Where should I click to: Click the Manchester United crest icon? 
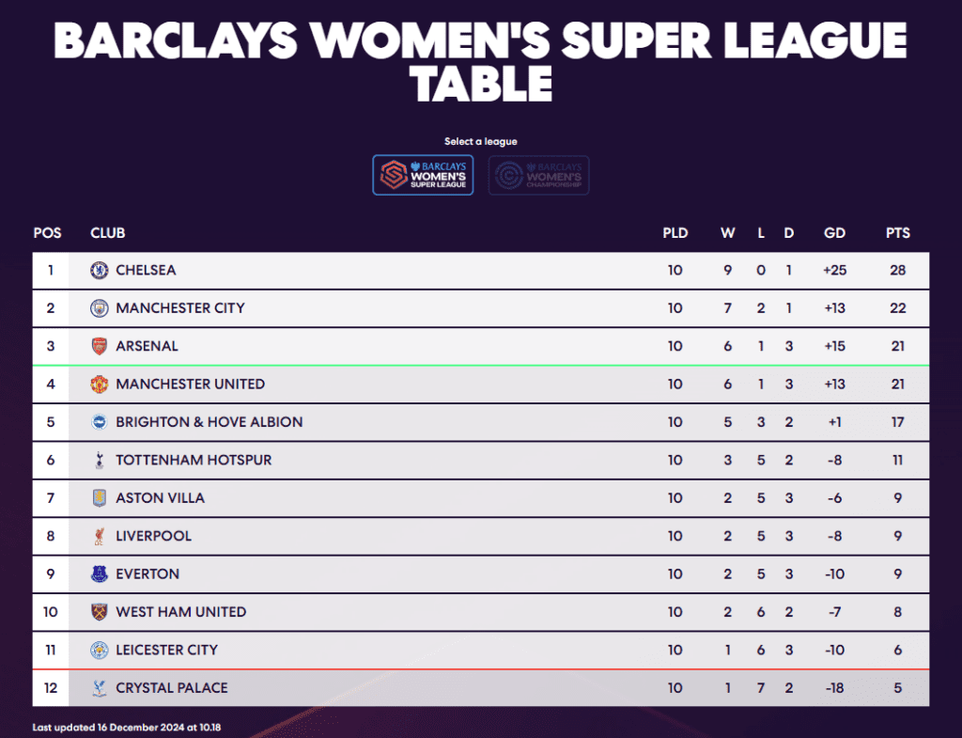(x=99, y=385)
